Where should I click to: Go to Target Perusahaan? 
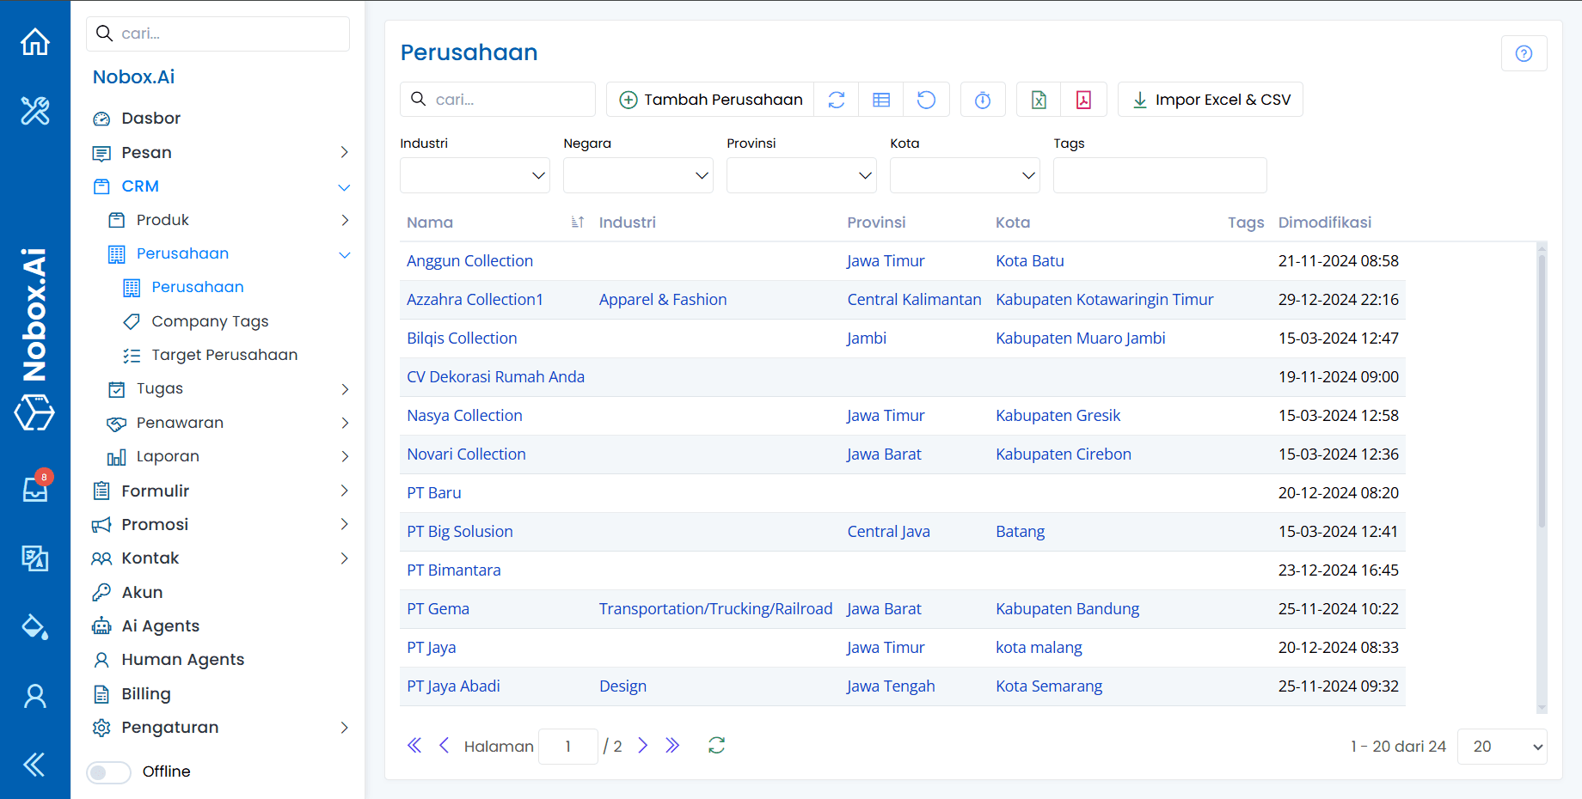[224, 354]
